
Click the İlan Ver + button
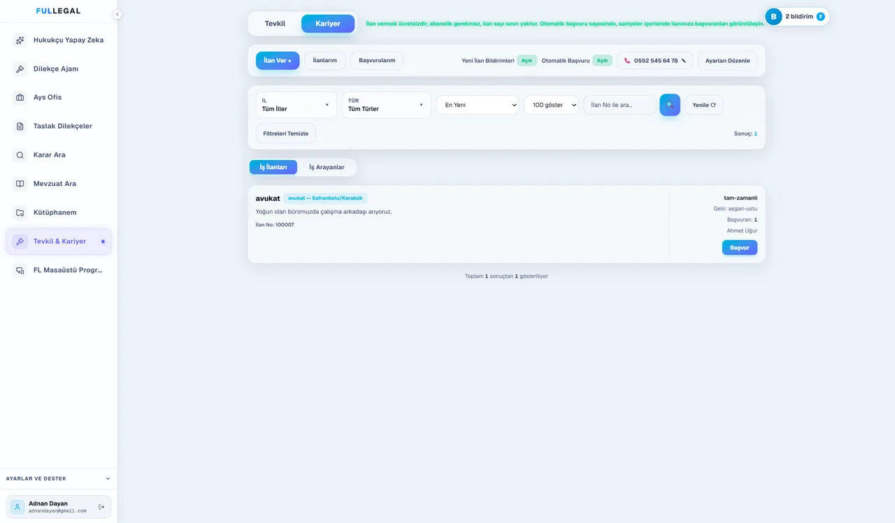pyautogui.click(x=278, y=61)
